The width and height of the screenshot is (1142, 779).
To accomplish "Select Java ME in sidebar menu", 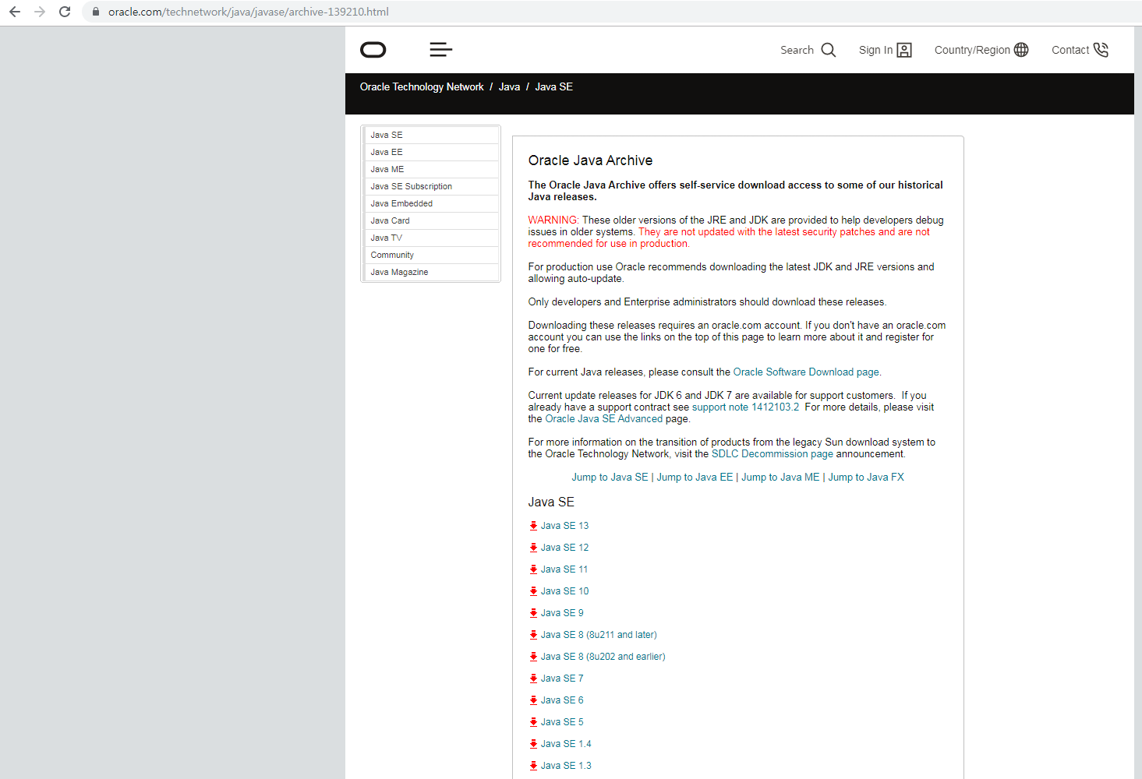I will [431, 169].
